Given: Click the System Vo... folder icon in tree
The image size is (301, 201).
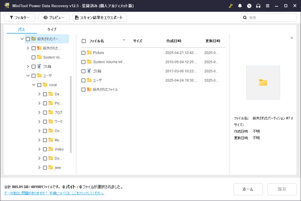Looking at the screenshot, I should 39,57.
